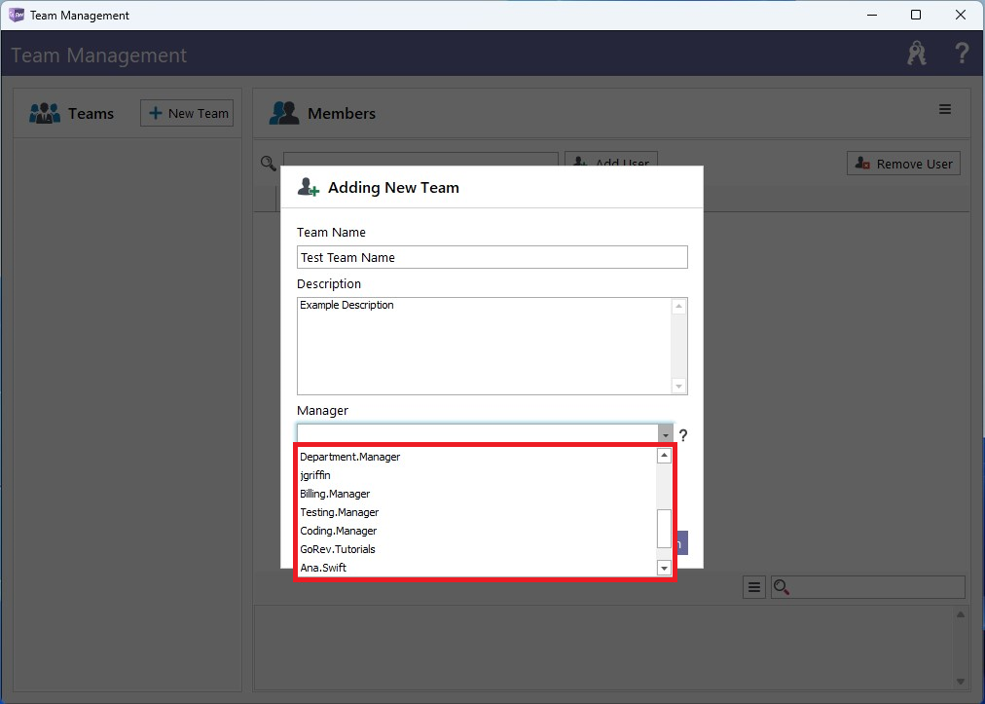
Task: Click the Remove User button
Action: click(903, 164)
